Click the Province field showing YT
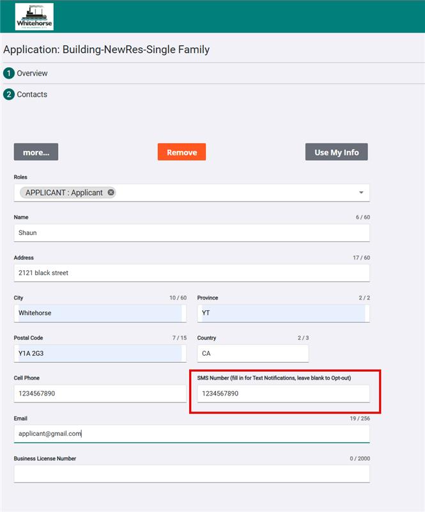Viewport: 425px width, 512px height. pos(282,314)
